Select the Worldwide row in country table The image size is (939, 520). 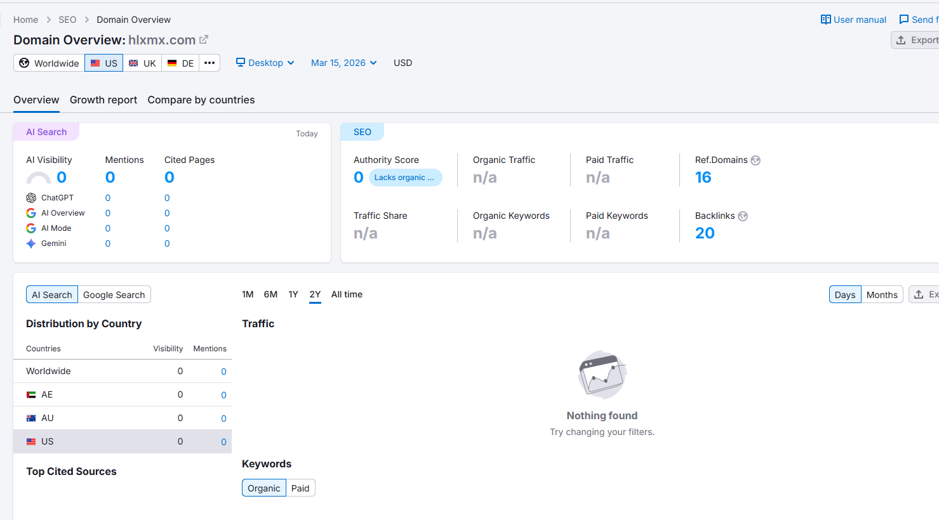(123, 371)
